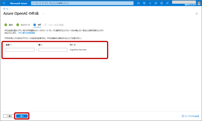Click the Cognitive Services resource text
The image size is (202, 121).
coord(78,50)
